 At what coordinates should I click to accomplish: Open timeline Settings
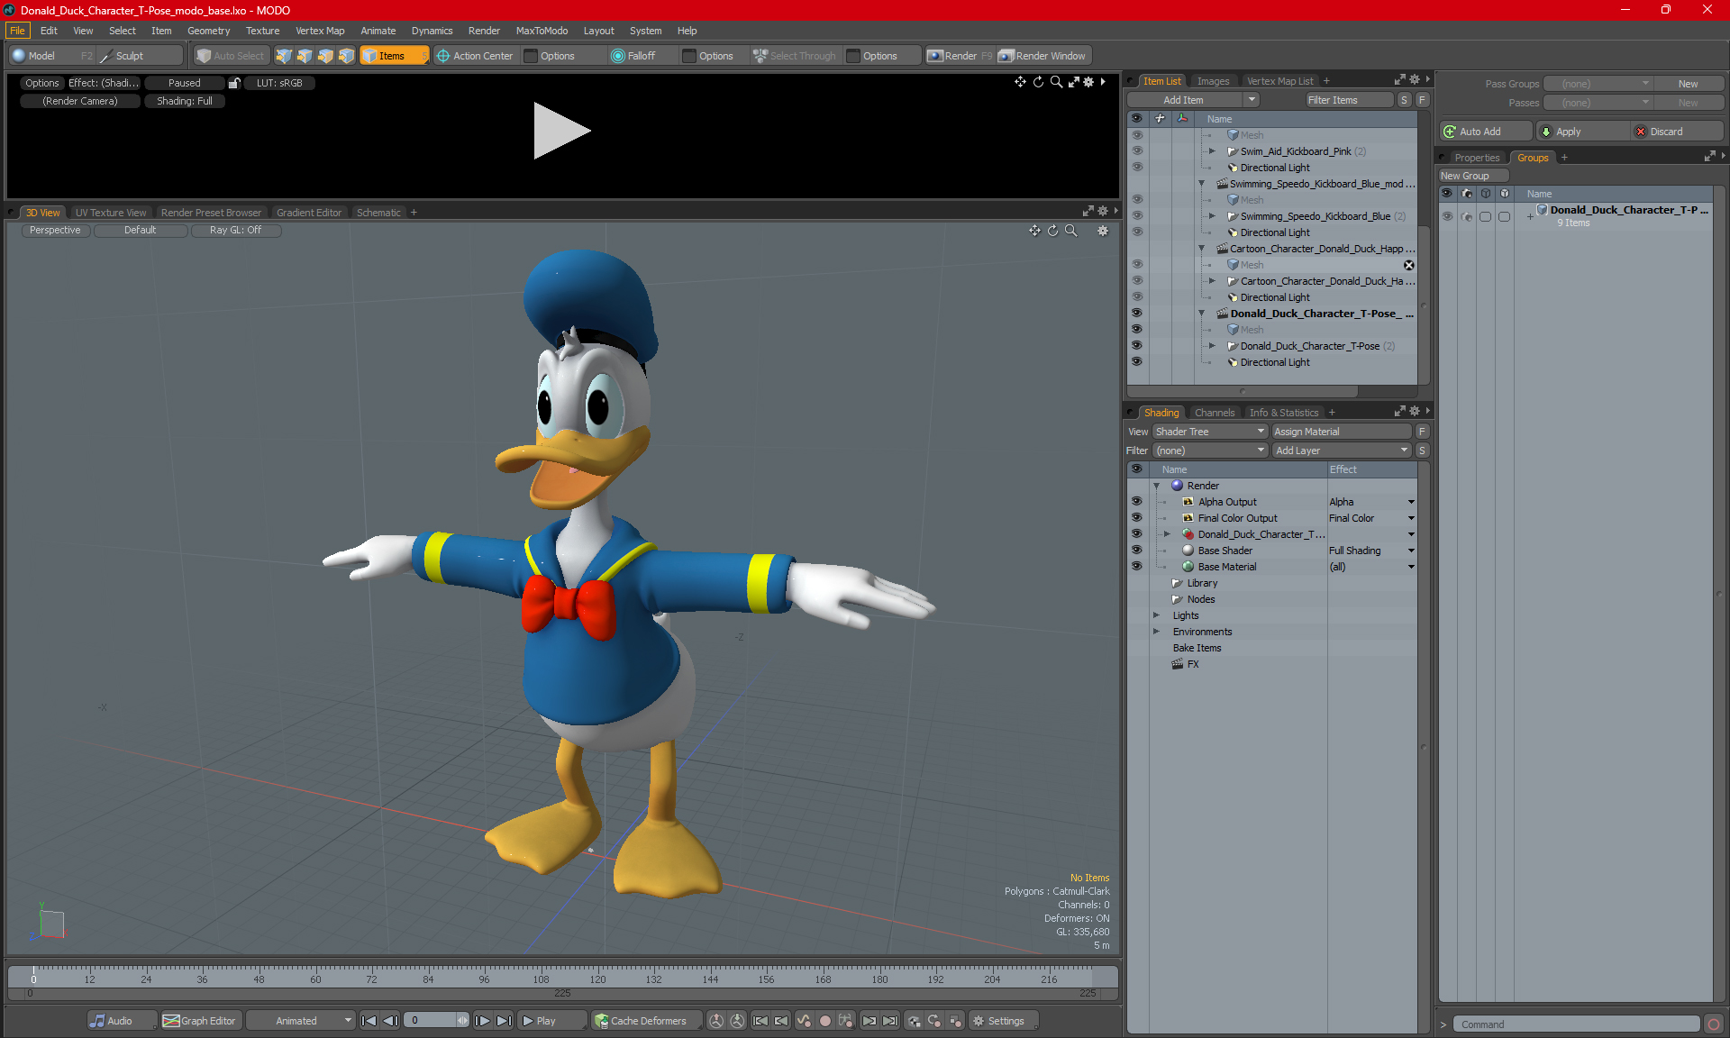tap(1002, 1021)
